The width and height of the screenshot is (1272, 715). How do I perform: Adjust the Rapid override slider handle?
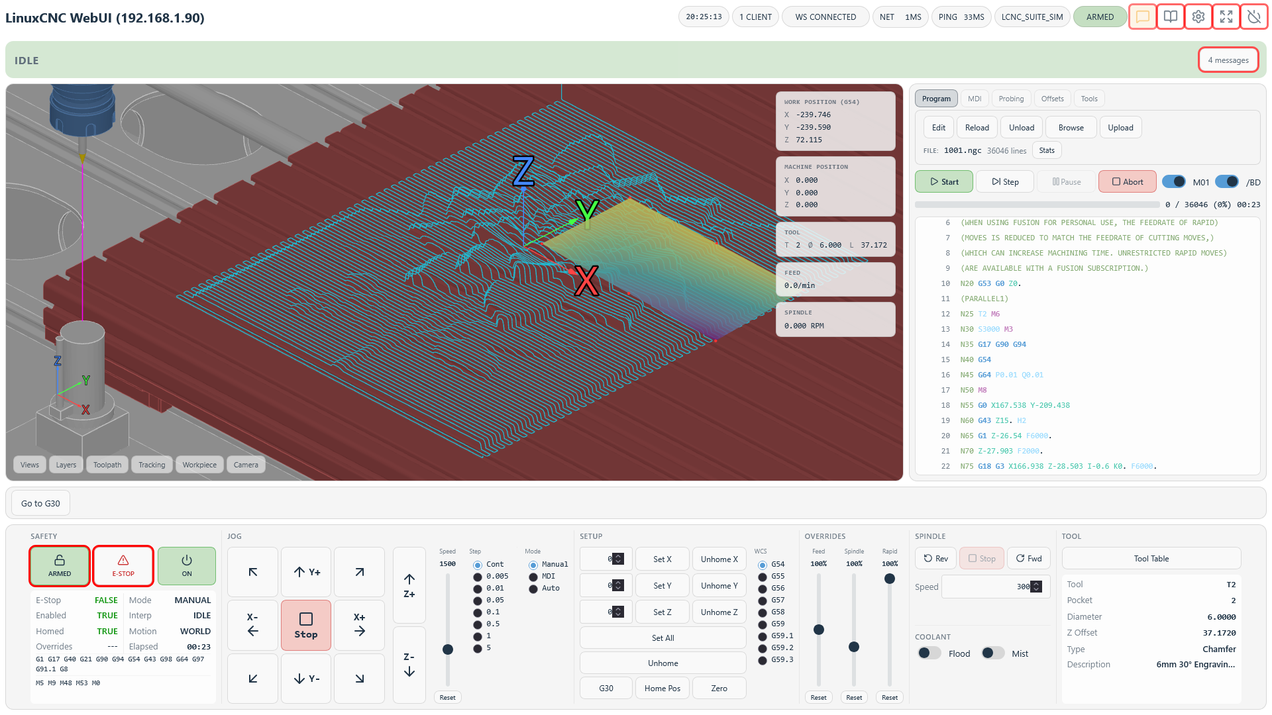coord(890,579)
